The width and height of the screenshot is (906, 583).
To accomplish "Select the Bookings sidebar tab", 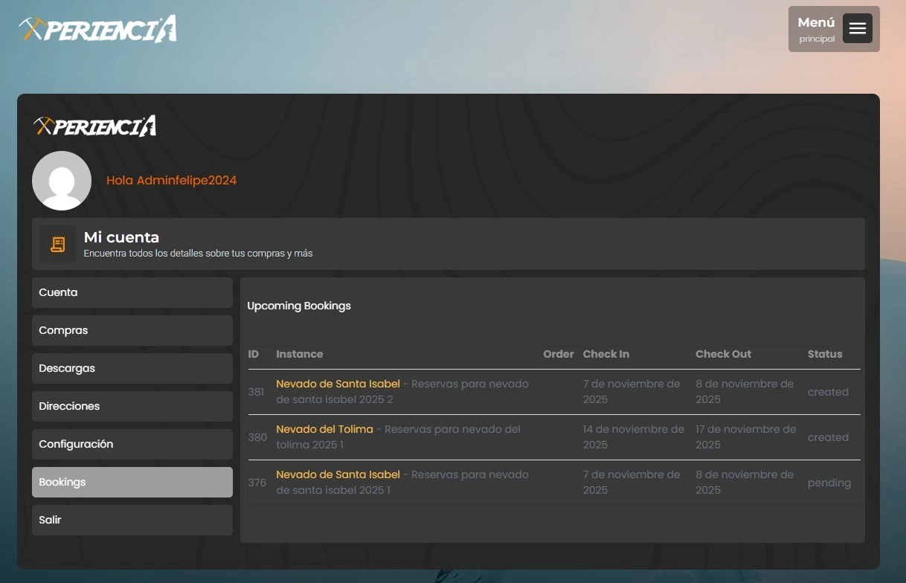I will [132, 482].
